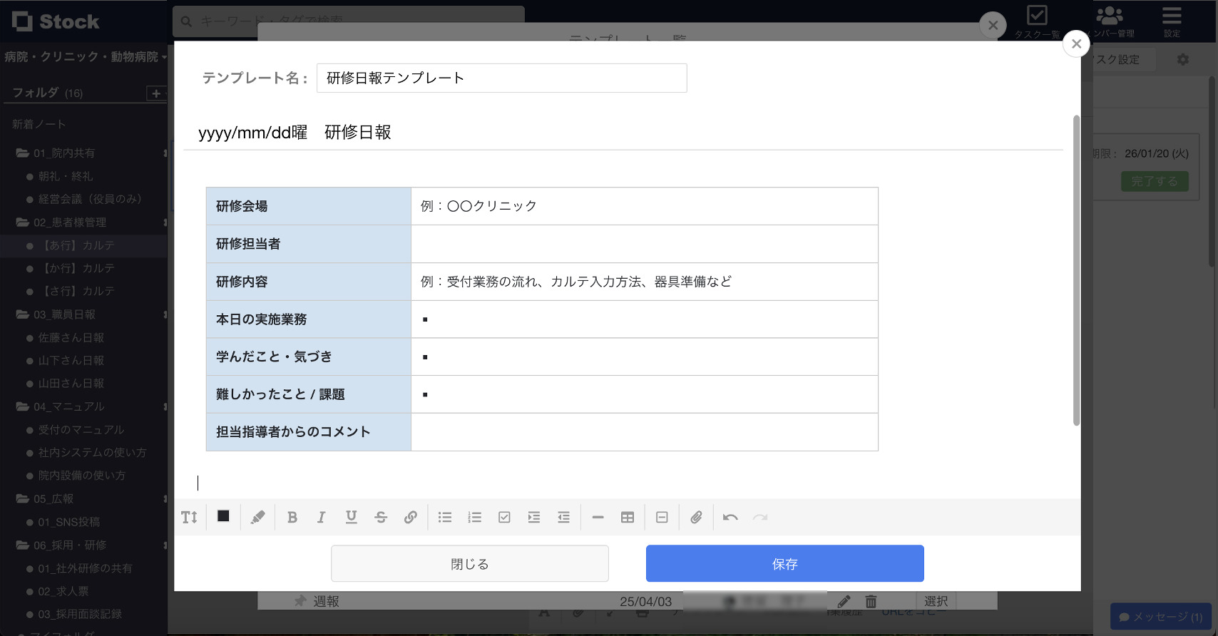Insert a collapsible block icon
This screenshot has height=636, width=1218.
[x=662, y=518]
